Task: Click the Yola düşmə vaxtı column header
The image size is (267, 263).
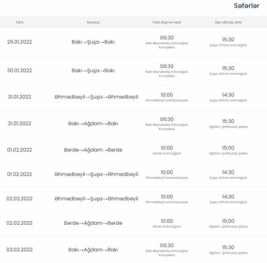Action: pyautogui.click(x=167, y=22)
